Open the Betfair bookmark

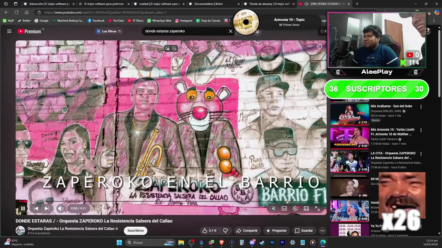click(x=24, y=21)
